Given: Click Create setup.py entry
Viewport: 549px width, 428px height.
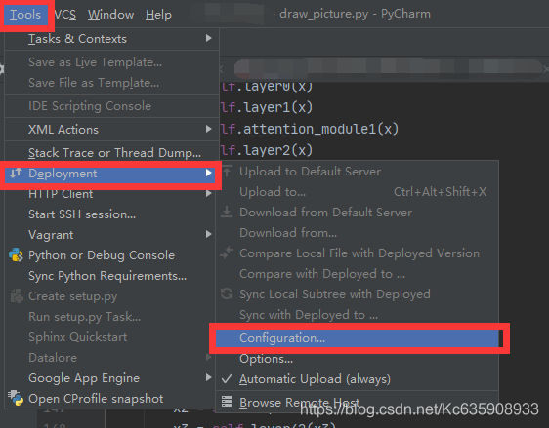Looking at the screenshot, I should pos(110,296).
